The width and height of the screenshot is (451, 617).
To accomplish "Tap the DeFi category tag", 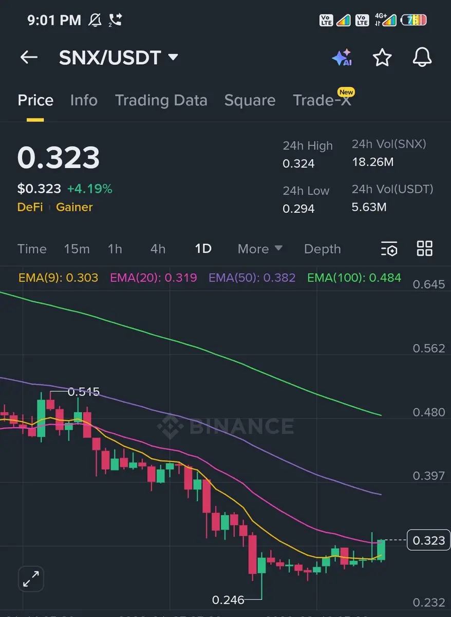I will [x=30, y=207].
